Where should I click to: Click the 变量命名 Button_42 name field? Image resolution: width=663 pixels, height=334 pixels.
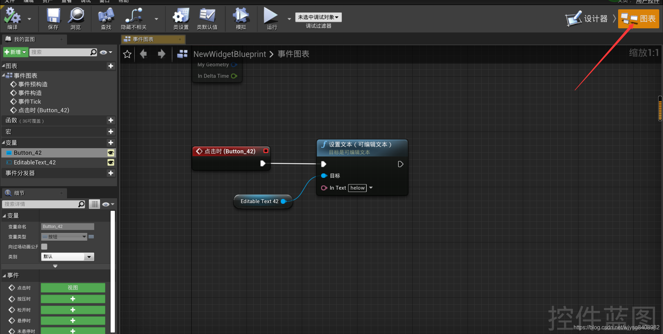(x=67, y=226)
